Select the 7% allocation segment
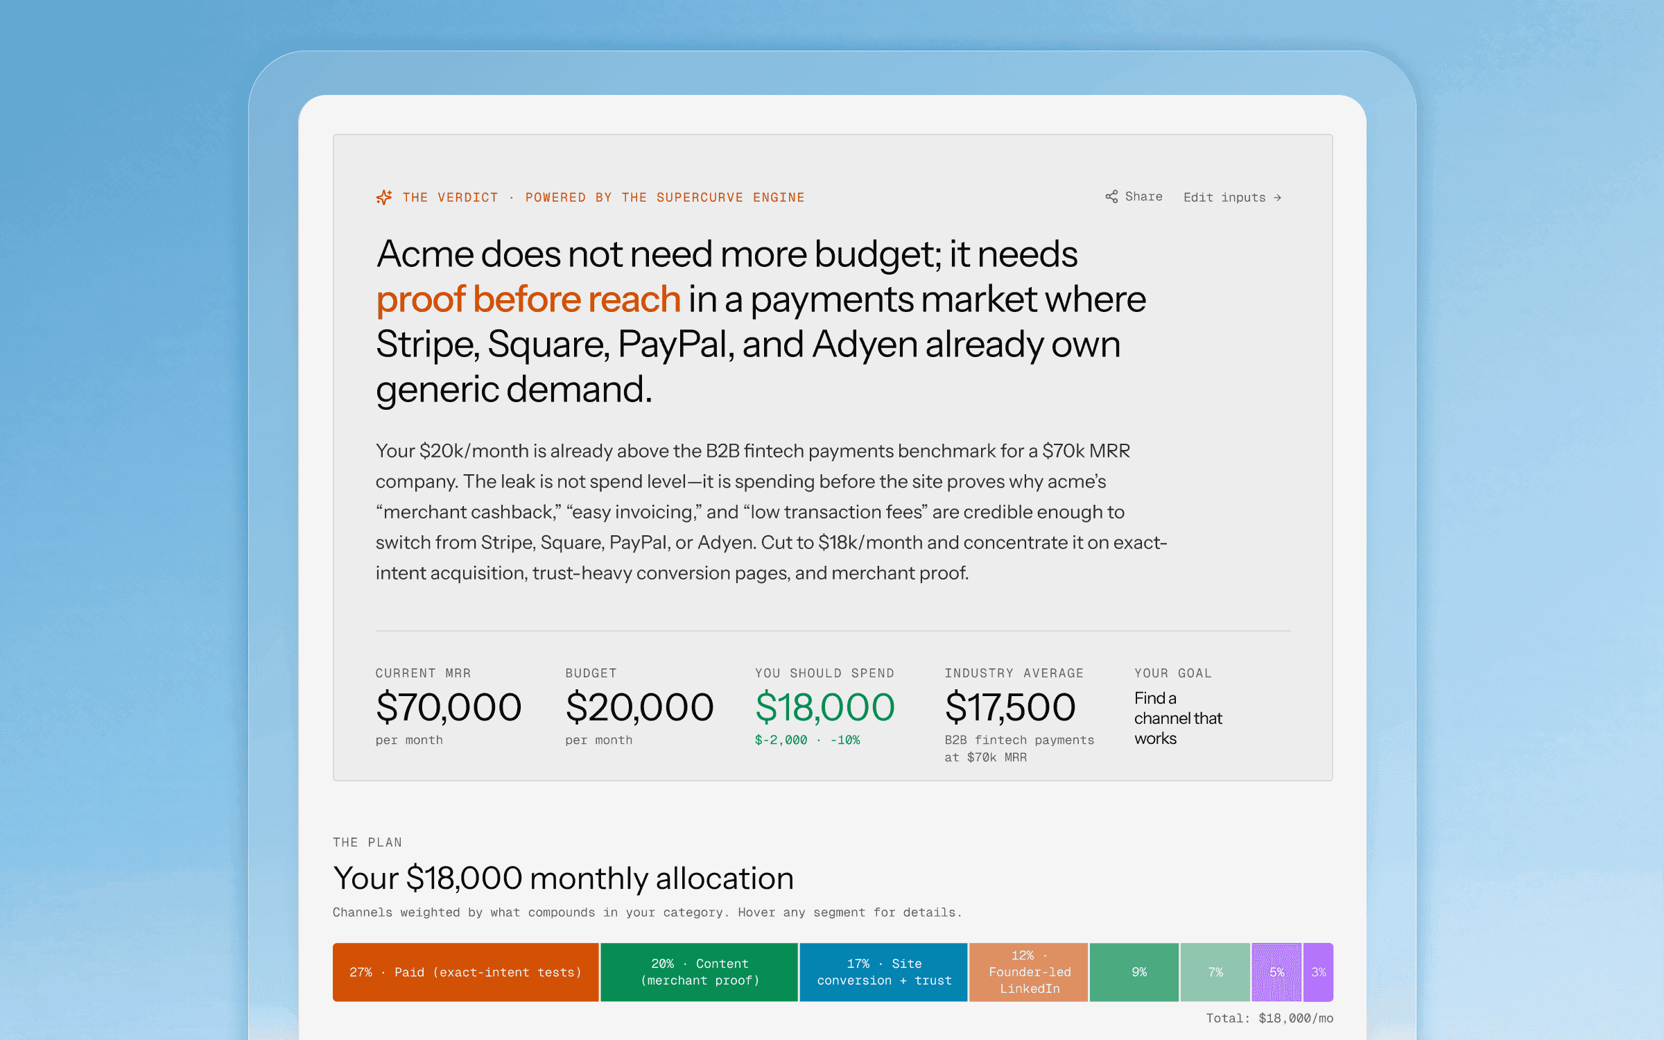 [x=1215, y=972]
